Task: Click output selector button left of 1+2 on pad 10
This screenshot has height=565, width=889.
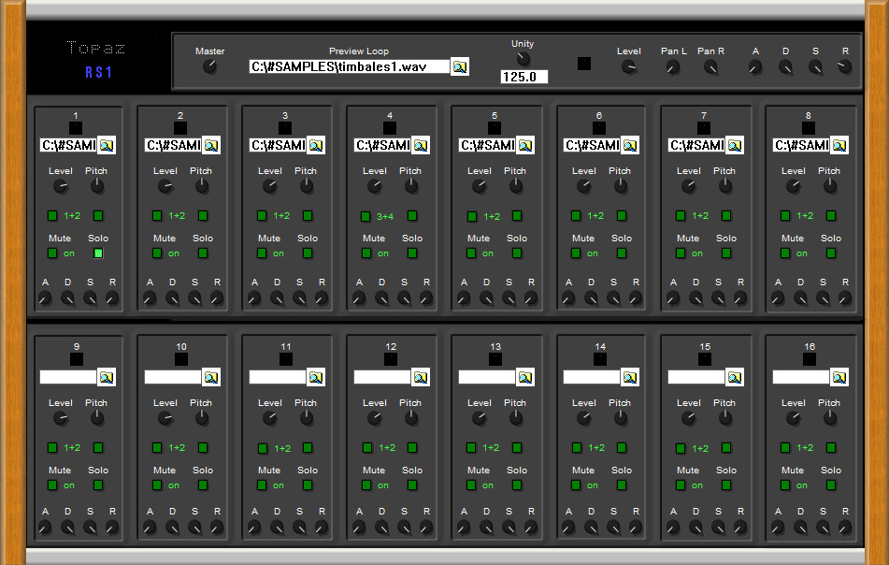Action: (157, 447)
